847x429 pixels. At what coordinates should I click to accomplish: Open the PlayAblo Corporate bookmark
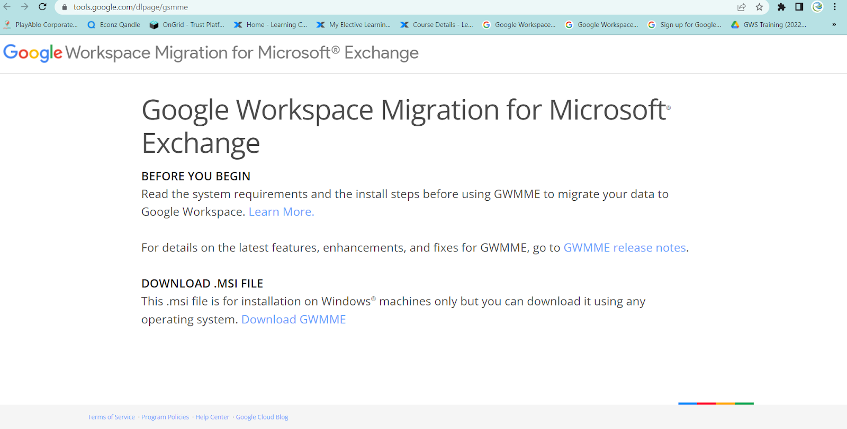coord(41,25)
